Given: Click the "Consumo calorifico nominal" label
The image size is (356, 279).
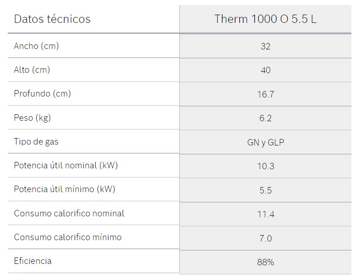Looking at the screenshot, I should (x=69, y=214).
